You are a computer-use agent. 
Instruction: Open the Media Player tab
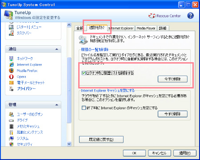tap(146, 28)
